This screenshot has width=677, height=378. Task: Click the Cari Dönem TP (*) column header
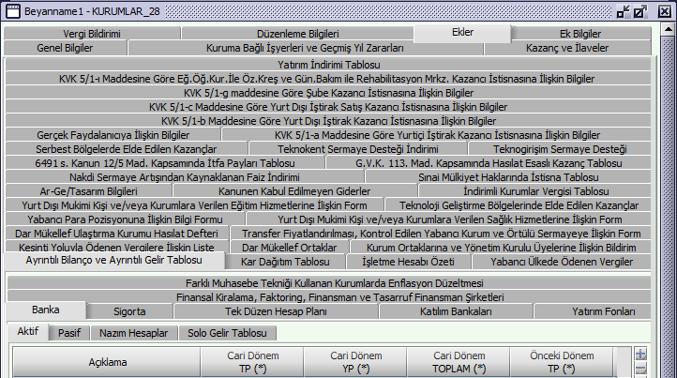252,362
